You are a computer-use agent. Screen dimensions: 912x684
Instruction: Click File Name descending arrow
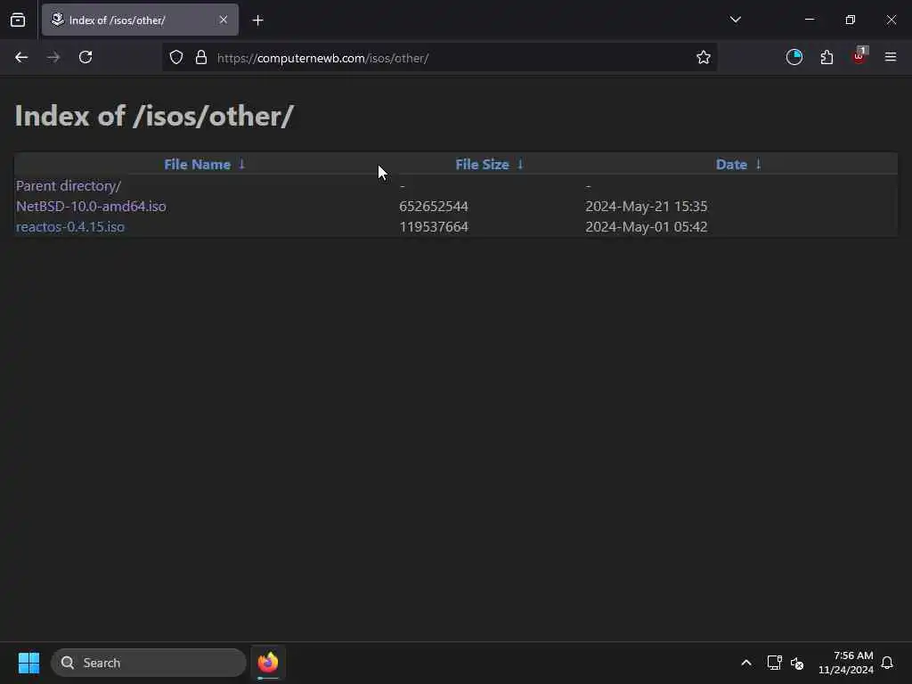tap(242, 165)
